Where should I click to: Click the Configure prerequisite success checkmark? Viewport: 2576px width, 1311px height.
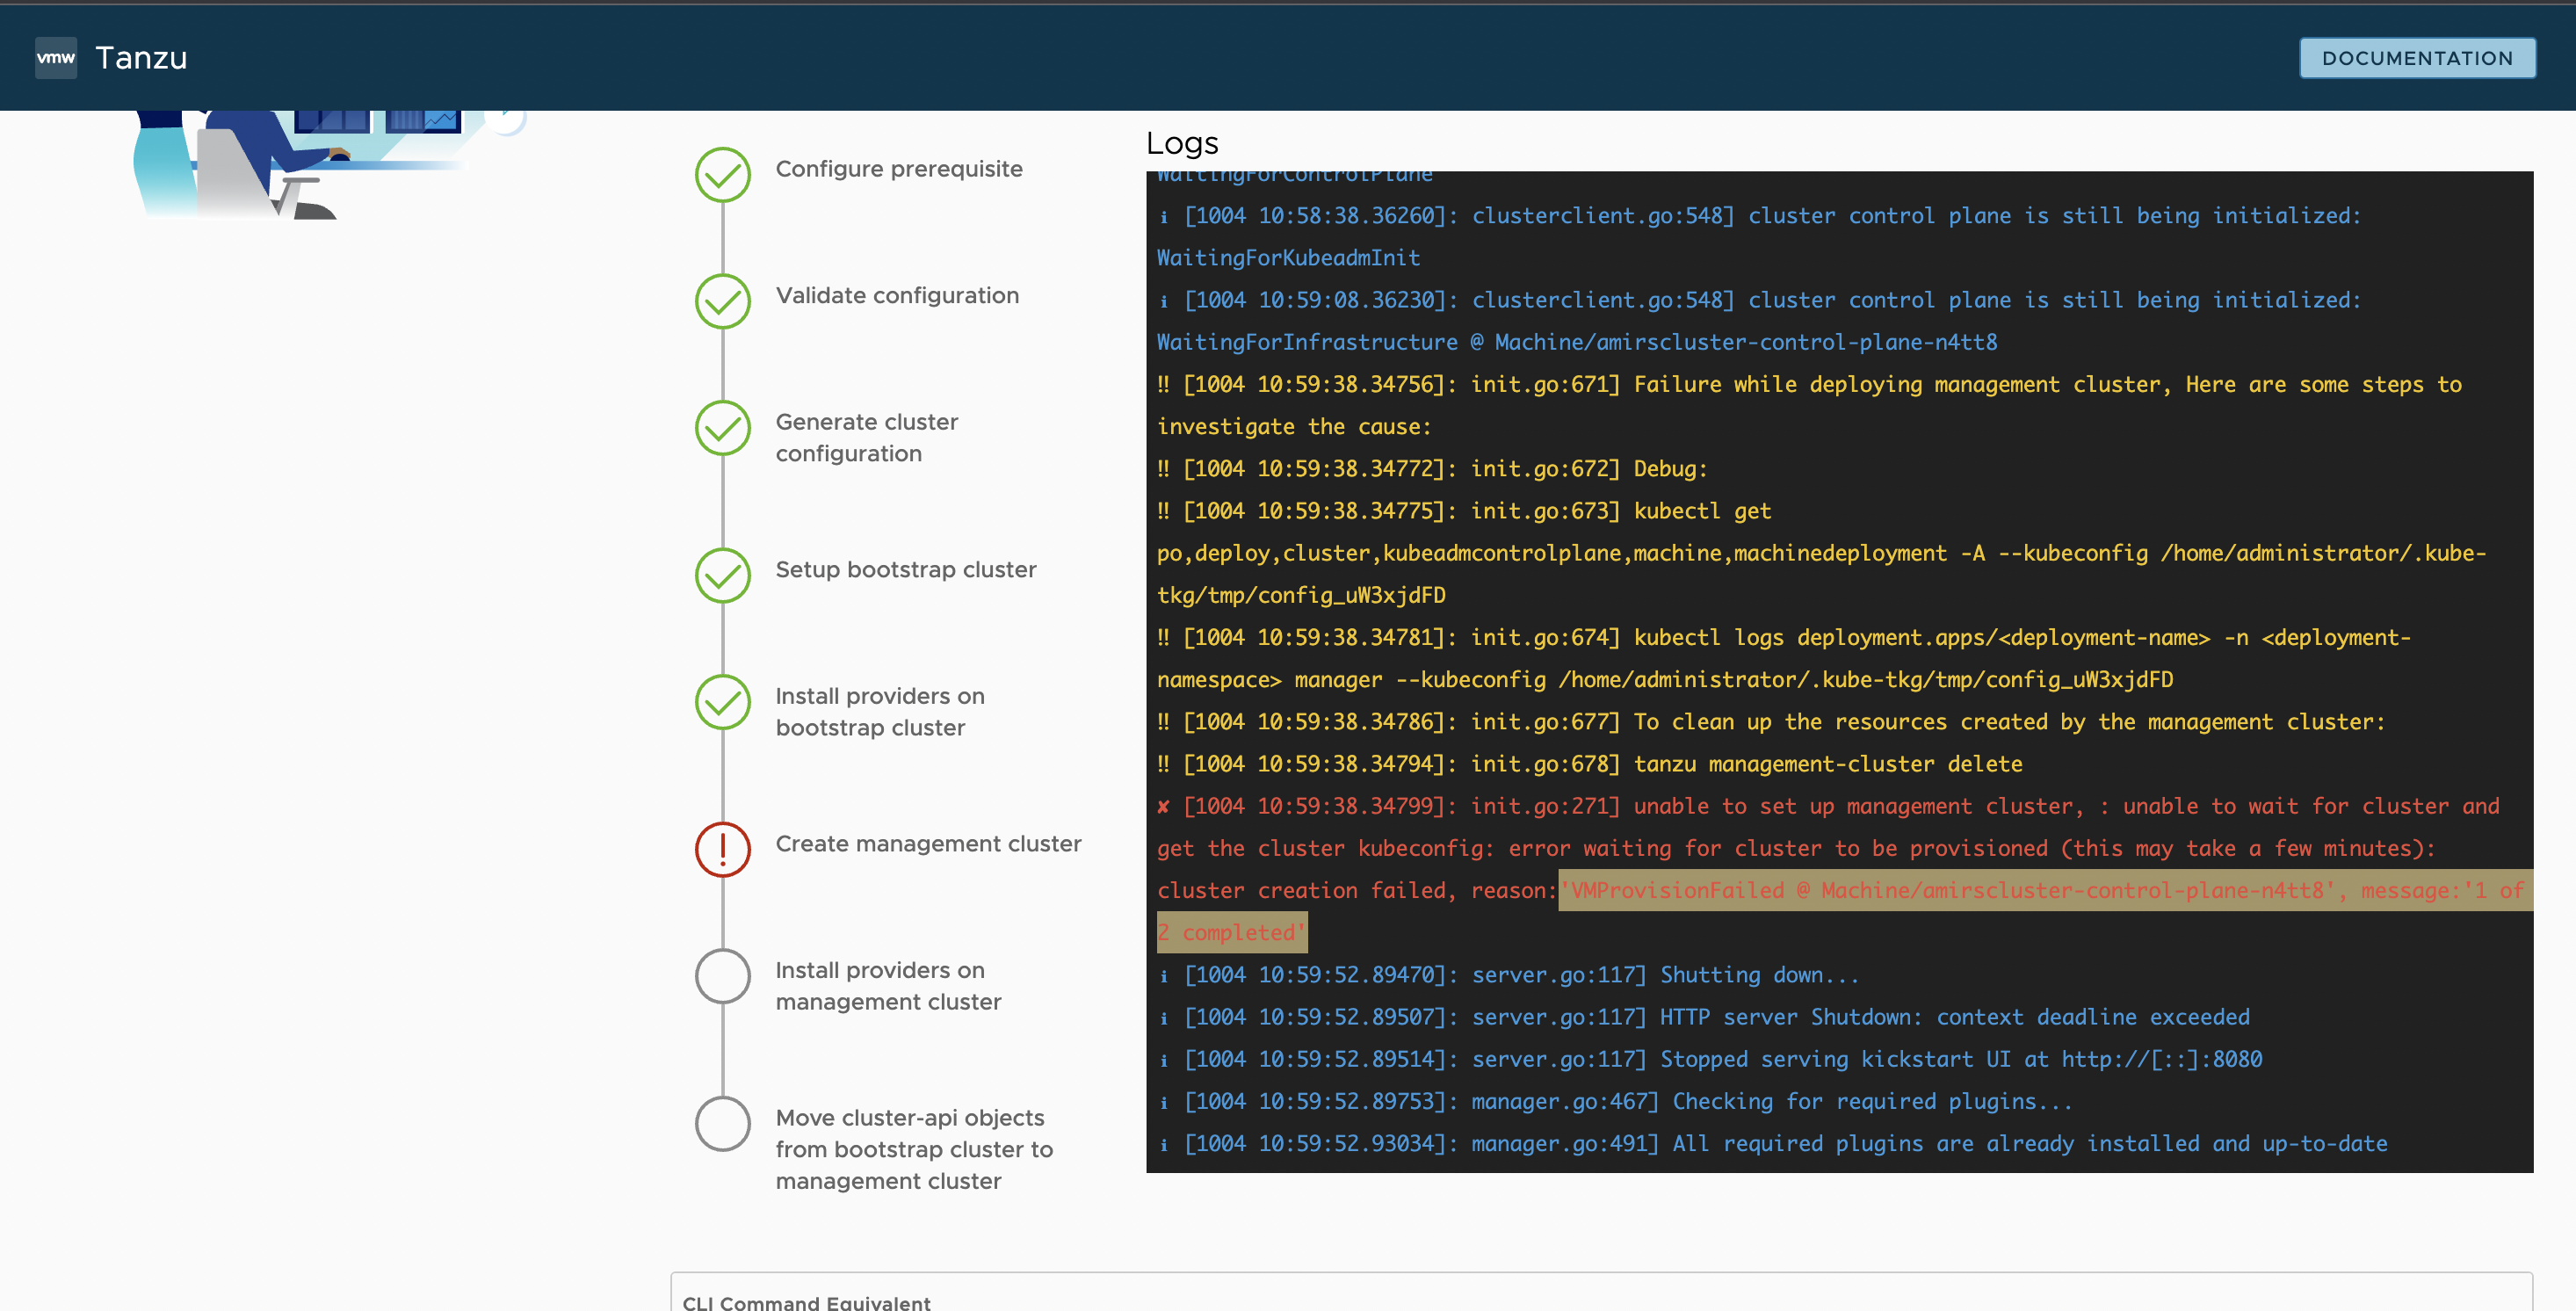tap(722, 174)
